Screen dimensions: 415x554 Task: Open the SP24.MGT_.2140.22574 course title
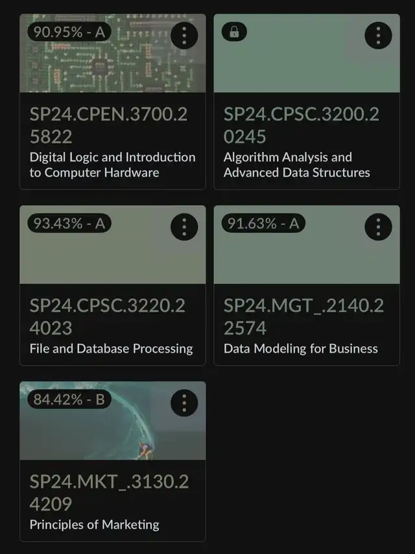click(x=303, y=316)
